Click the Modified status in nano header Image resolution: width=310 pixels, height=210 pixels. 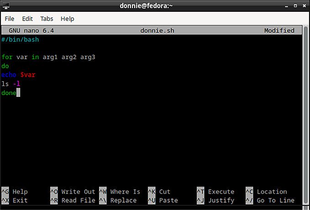pyautogui.click(x=279, y=31)
